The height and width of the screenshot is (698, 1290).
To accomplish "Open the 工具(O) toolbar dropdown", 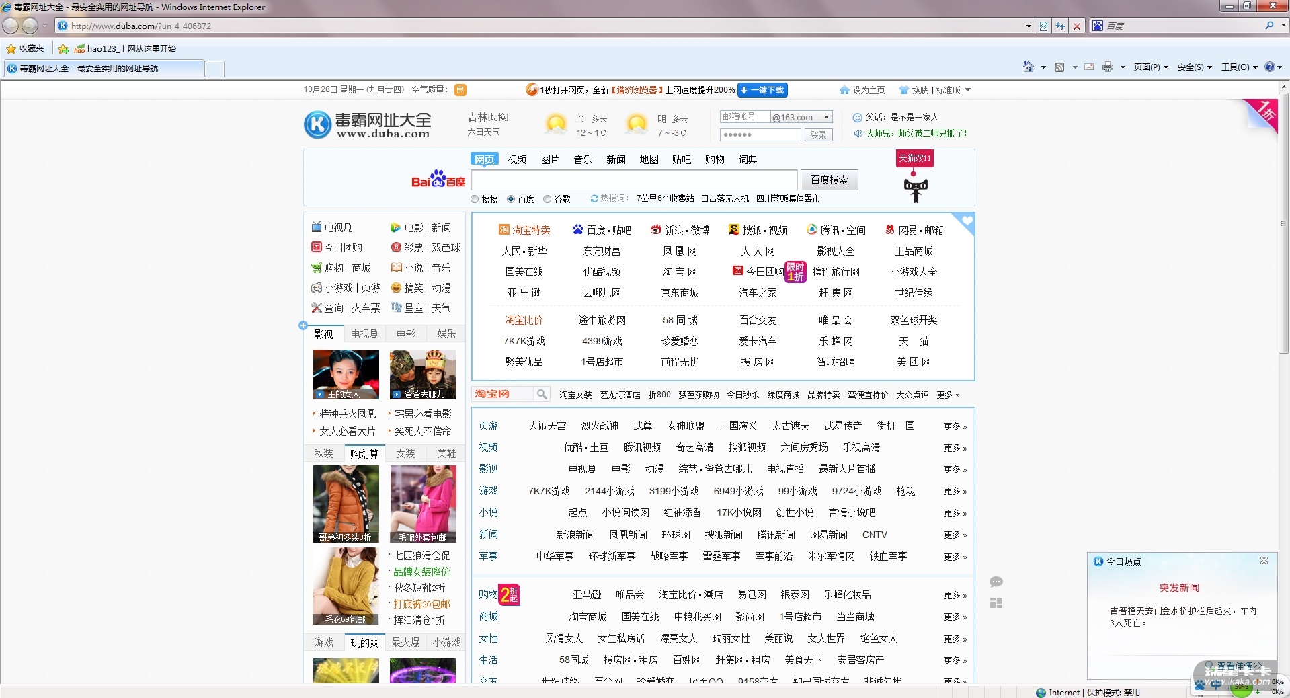I will (1239, 67).
